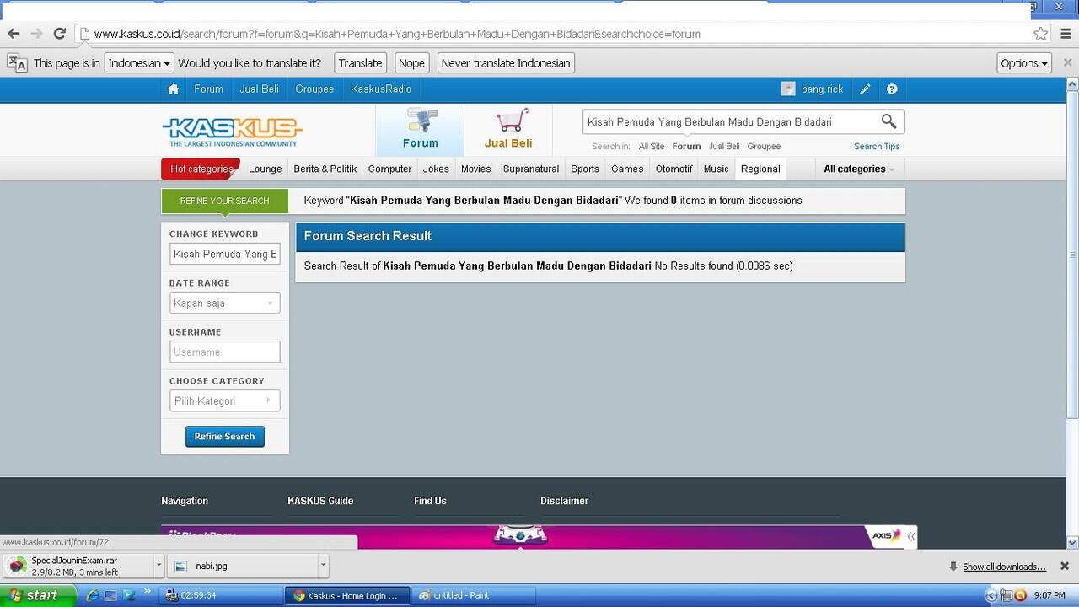Click the Refine Search button
This screenshot has width=1079, height=607.
[x=225, y=436]
